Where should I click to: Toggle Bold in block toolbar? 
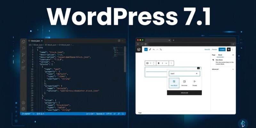158,63
